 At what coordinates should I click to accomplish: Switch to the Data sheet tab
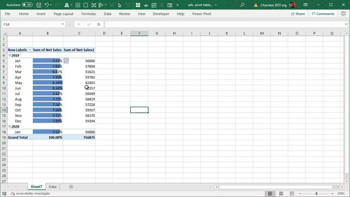pyautogui.click(x=52, y=187)
